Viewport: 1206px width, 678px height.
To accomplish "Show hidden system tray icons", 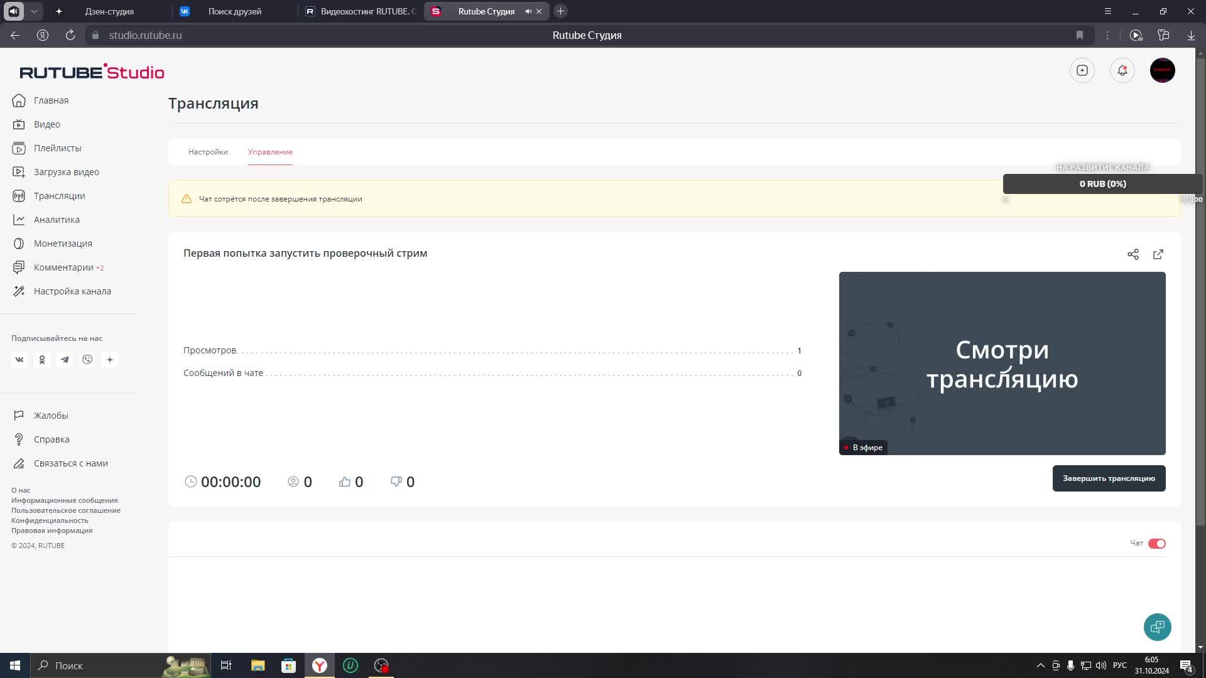I will click(x=1040, y=665).
